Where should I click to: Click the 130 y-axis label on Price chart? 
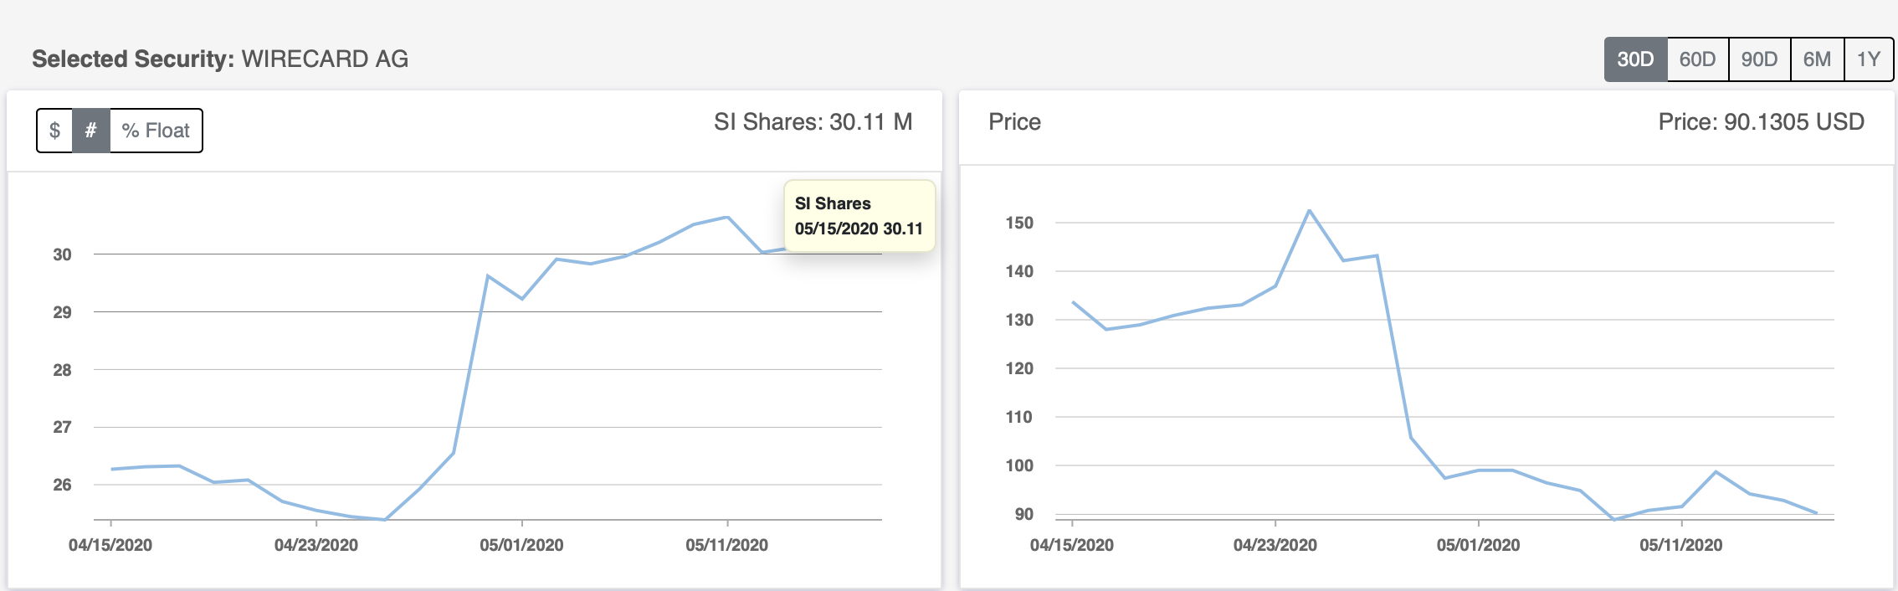[x=1019, y=320]
